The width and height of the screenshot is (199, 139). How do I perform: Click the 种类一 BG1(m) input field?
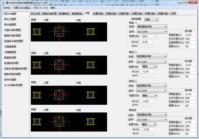click(x=146, y=42)
